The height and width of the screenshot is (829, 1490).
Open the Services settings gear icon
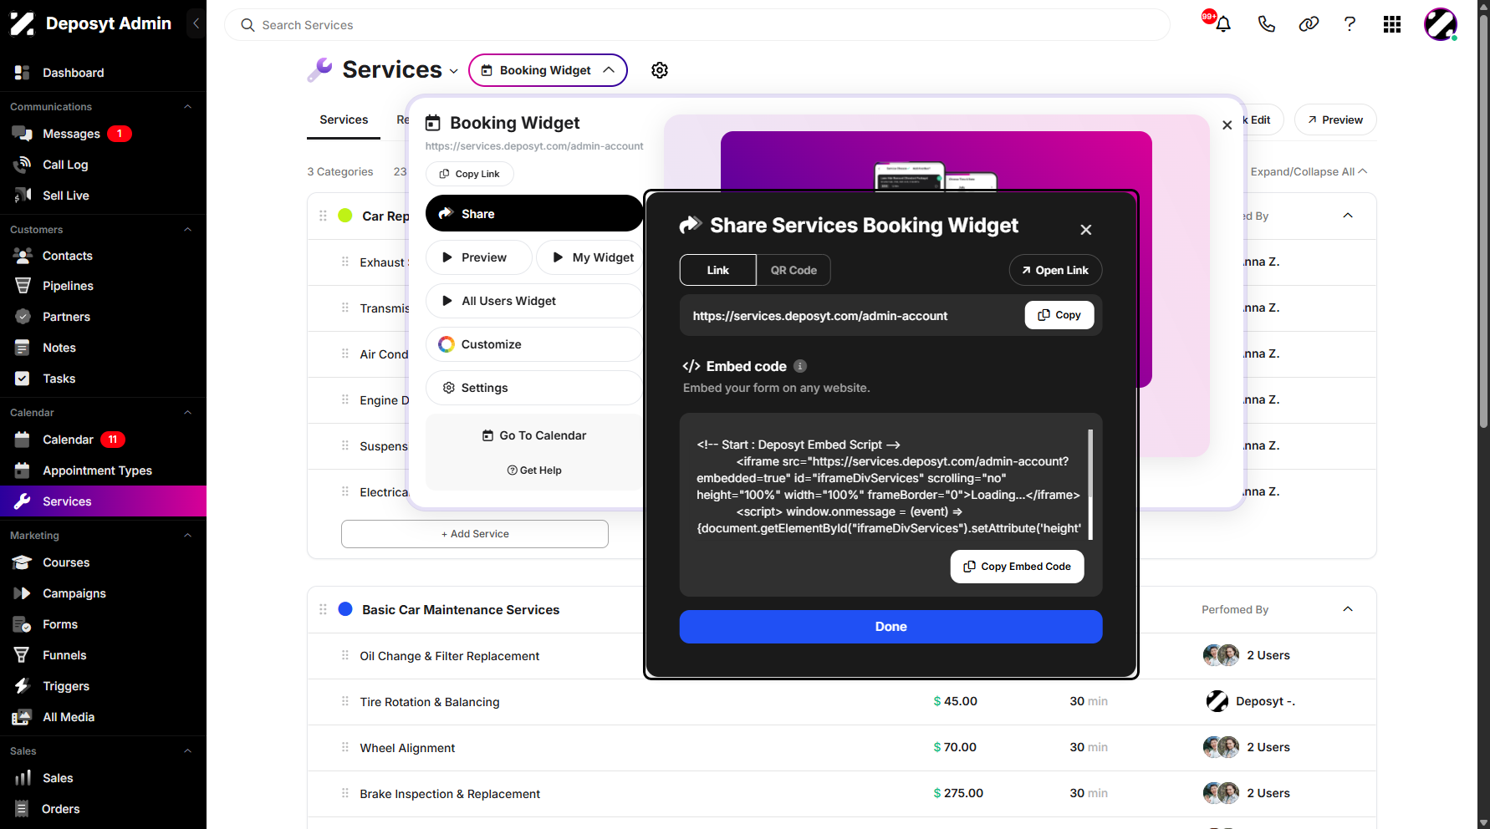(x=660, y=70)
